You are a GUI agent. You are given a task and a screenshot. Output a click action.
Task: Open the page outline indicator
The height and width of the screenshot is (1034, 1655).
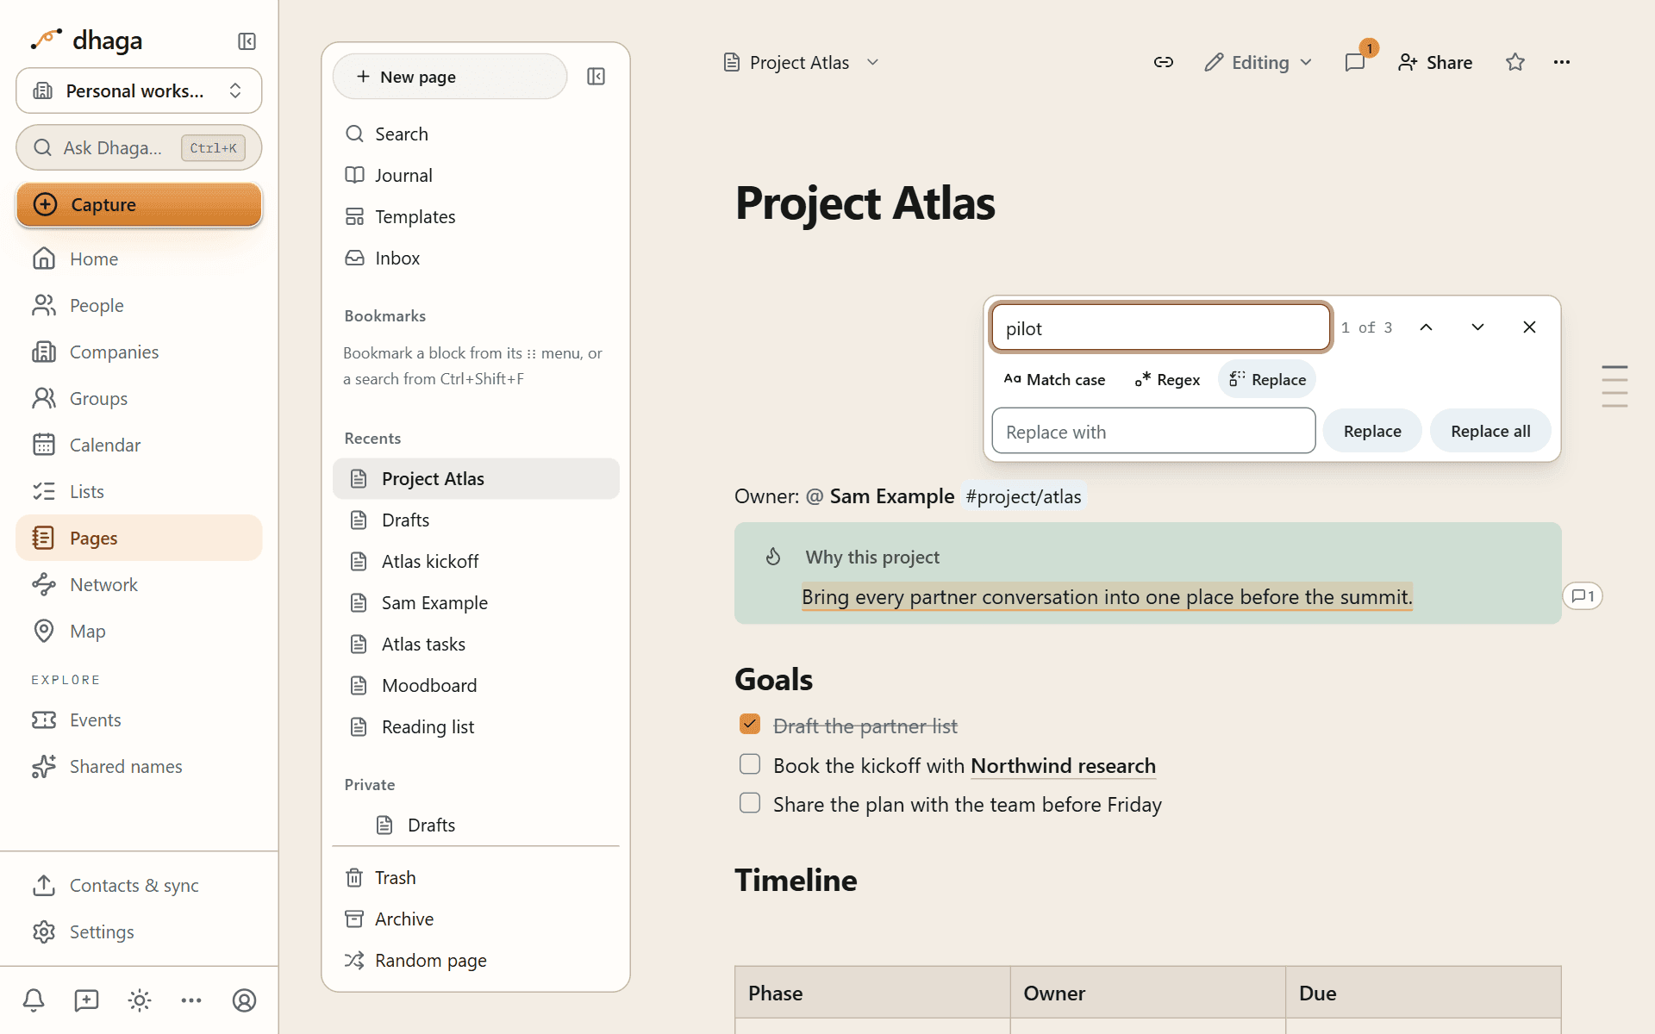pos(1614,386)
